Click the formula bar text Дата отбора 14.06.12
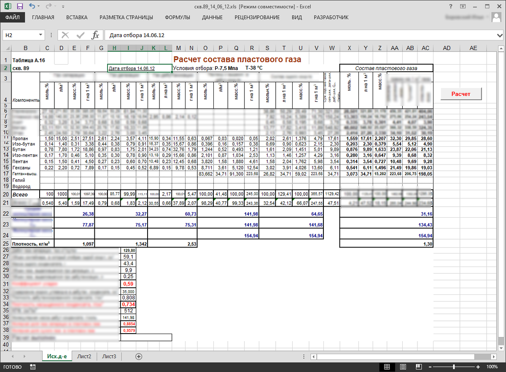 coord(137,35)
